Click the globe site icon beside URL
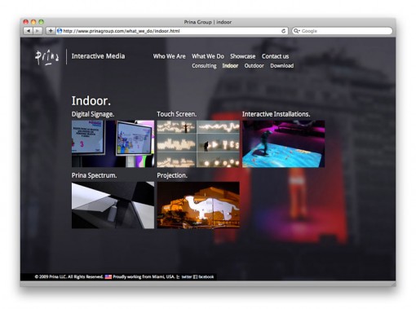Viewport: 416px width, 309px height. pos(60,31)
